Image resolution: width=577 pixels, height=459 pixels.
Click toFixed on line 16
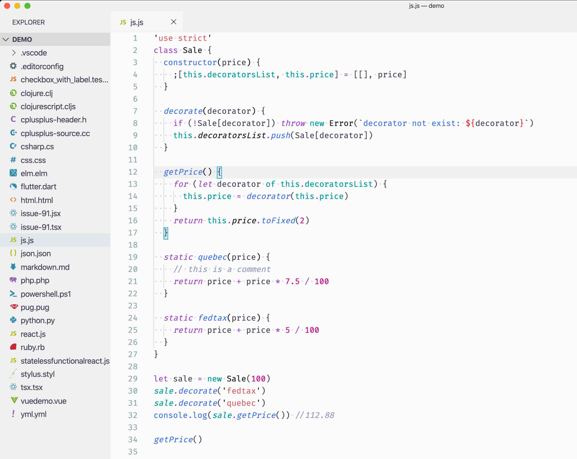click(x=278, y=220)
